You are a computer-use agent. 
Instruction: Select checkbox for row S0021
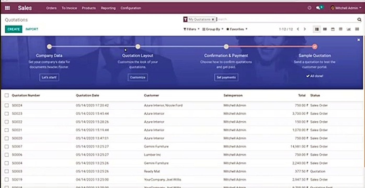coord(7,130)
